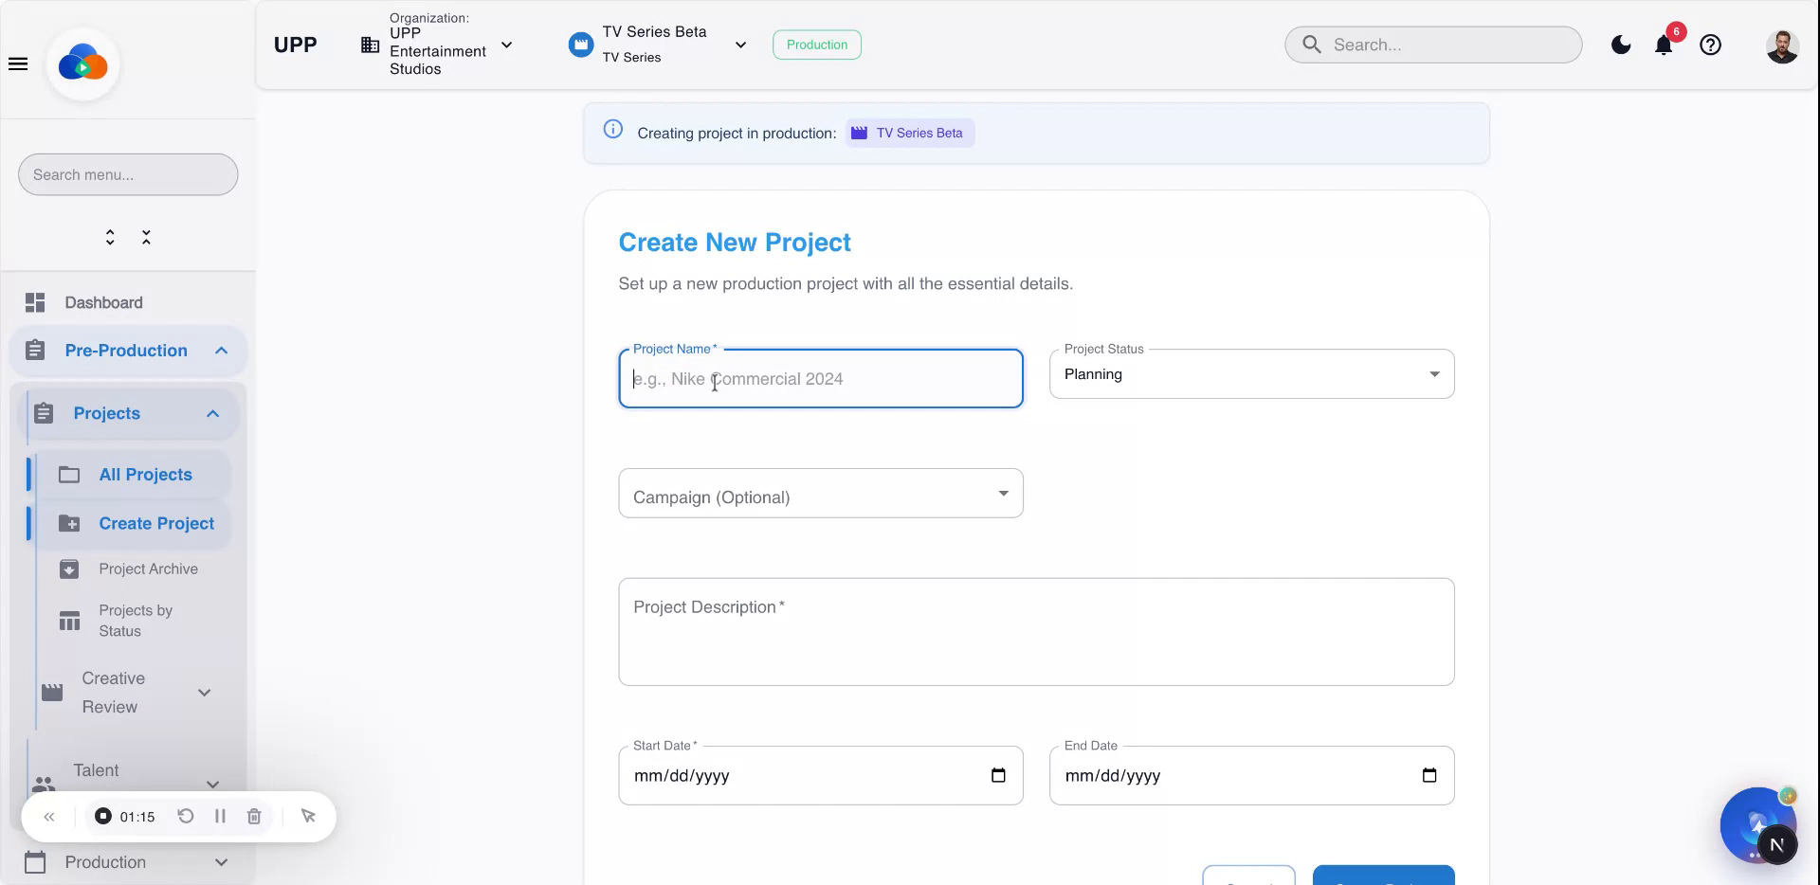
Task: Open the Dashboard grid icon
Action: point(36,302)
